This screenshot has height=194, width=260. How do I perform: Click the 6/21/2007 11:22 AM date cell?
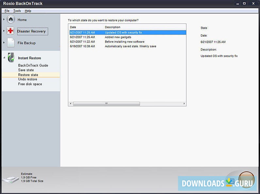click(x=82, y=42)
